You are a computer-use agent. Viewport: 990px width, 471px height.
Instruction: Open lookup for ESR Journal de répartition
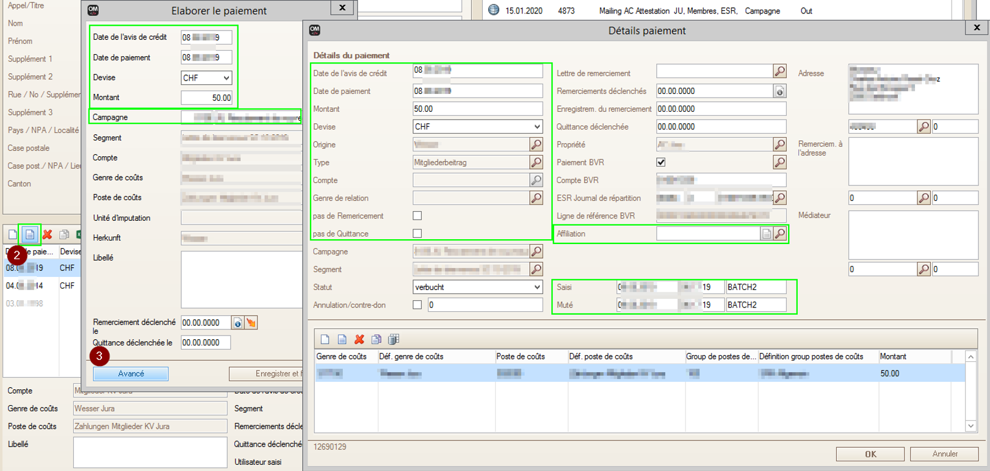tap(779, 198)
